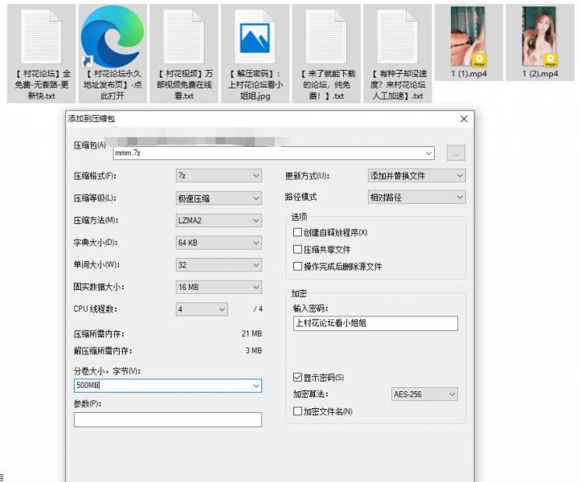Enable 加密文件名 checkbox

[298, 411]
